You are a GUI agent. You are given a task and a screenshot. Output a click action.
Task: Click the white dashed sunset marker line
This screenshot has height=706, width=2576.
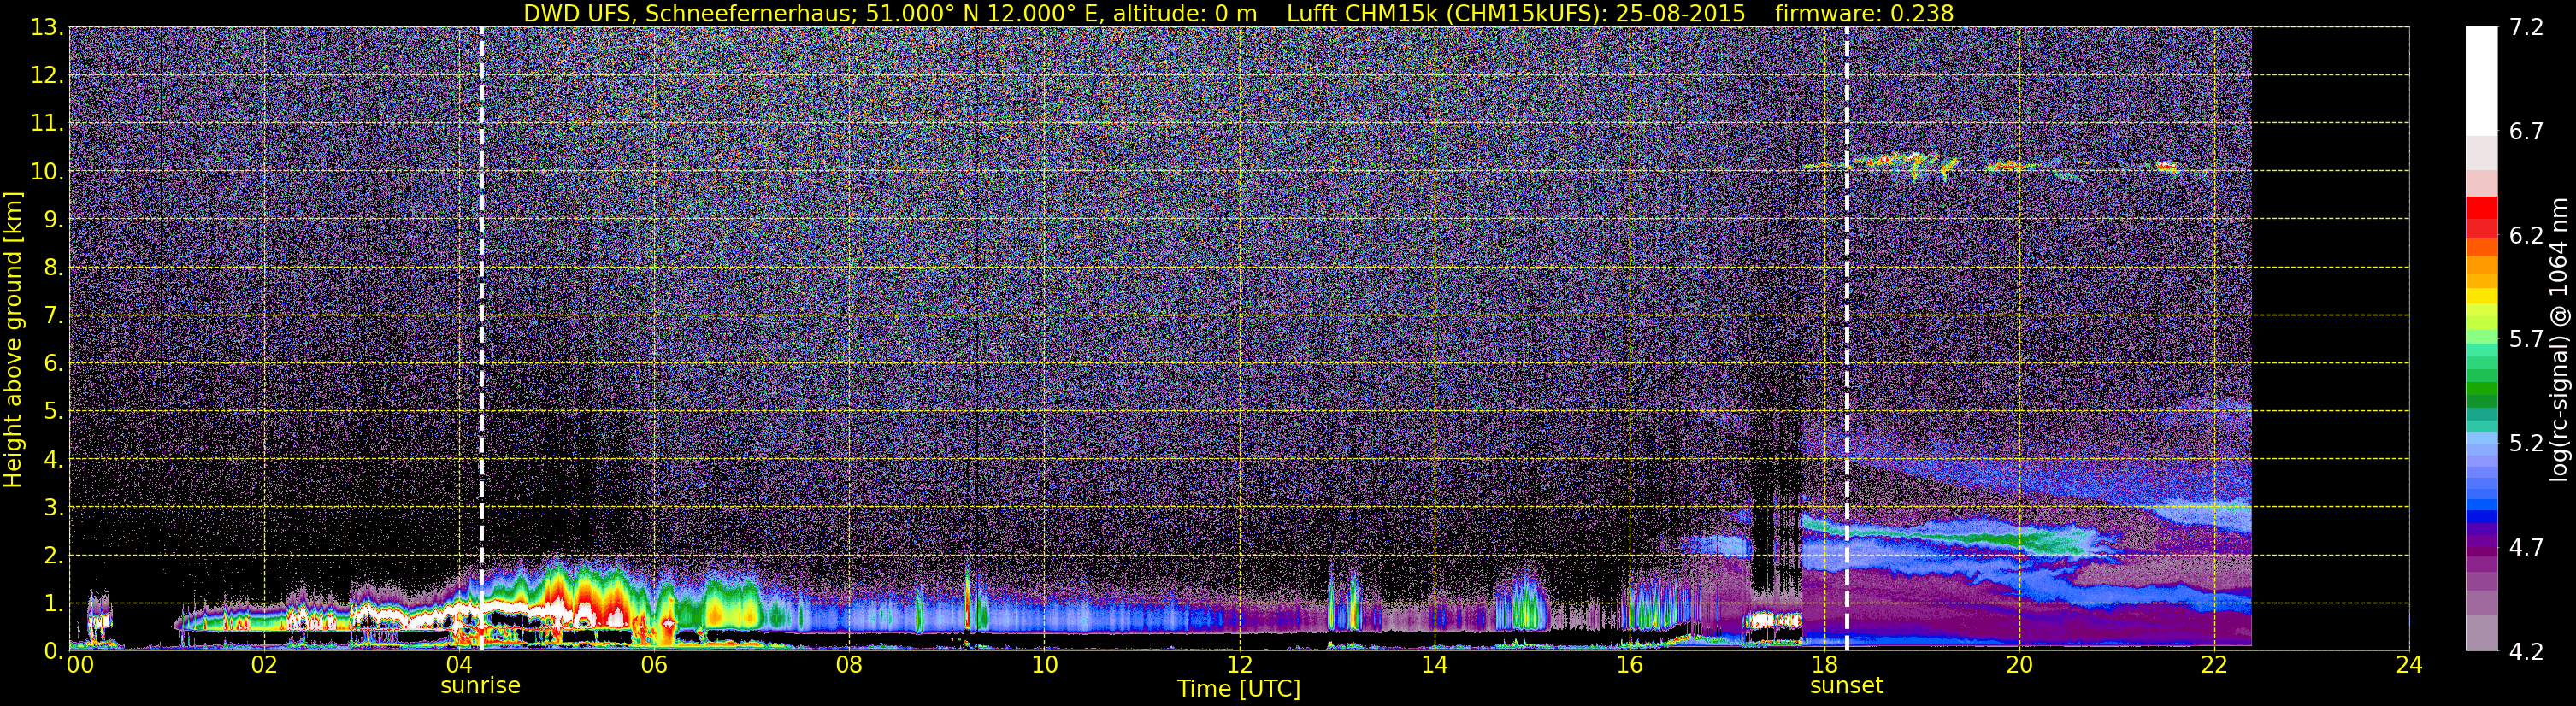(1846, 338)
